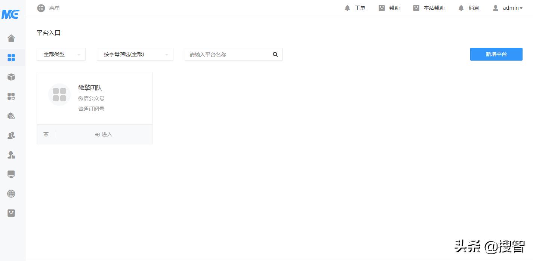The image size is (533, 261).
Task: Open the user permissions lock icon in sidebar
Action: tap(11, 155)
